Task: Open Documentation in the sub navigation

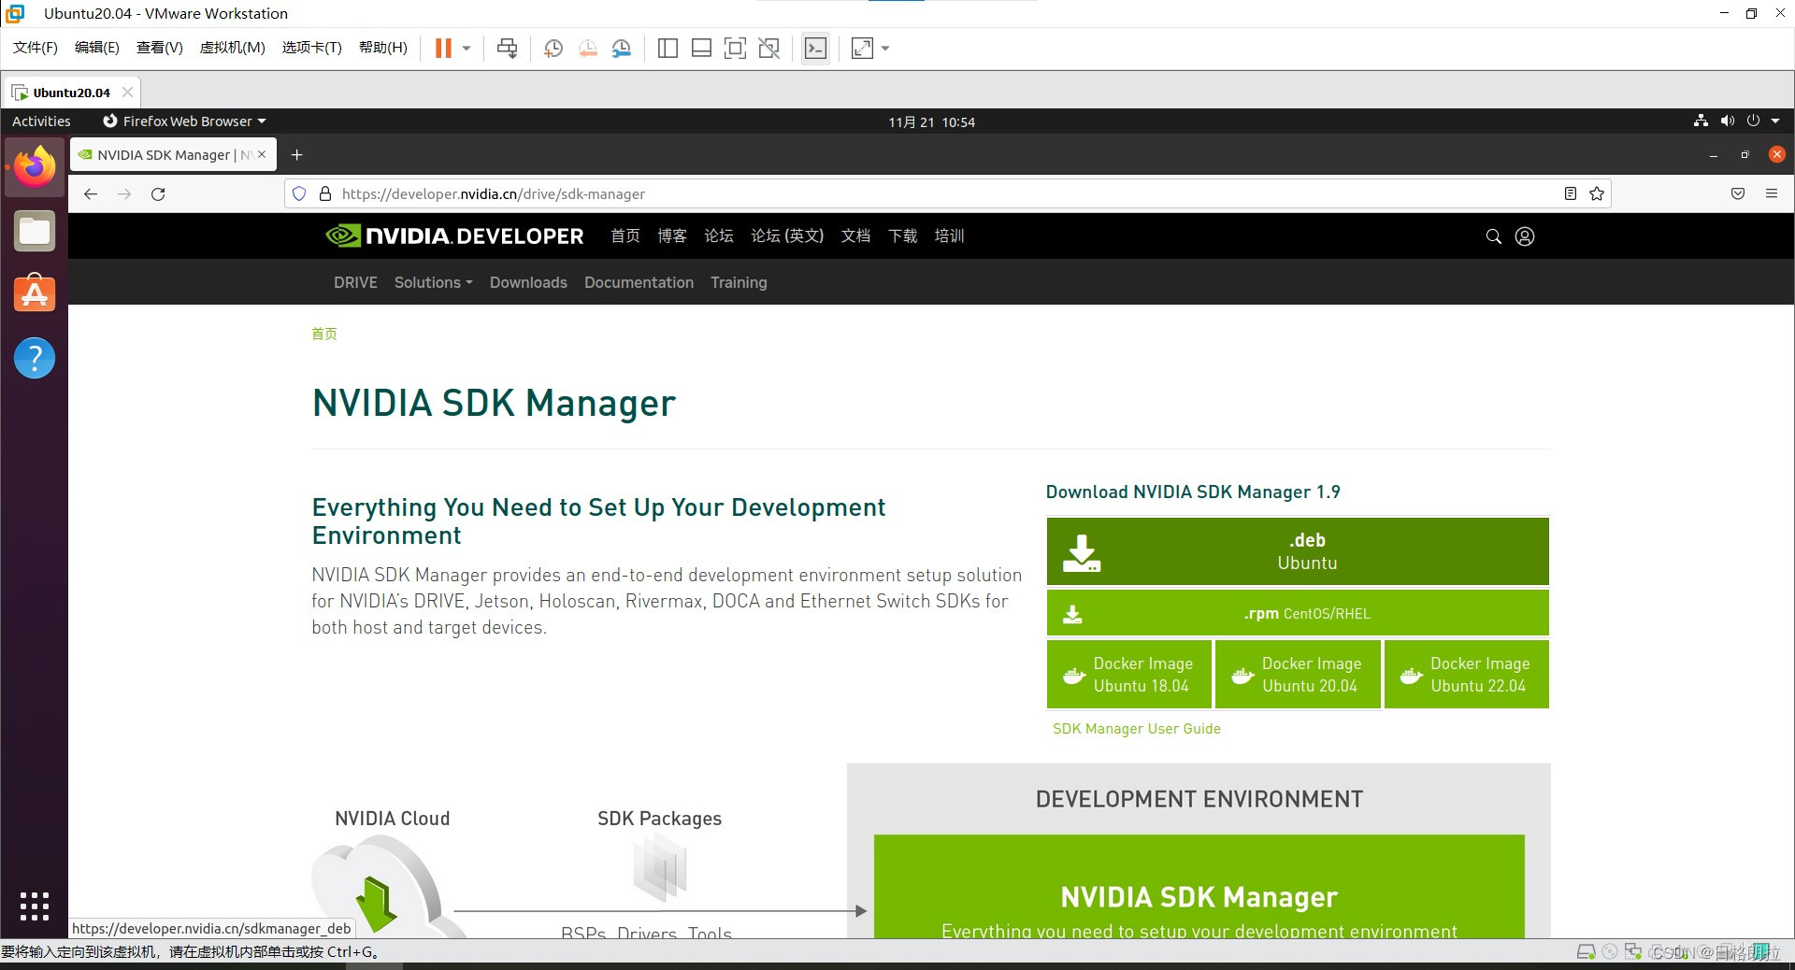Action: (x=639, y=282)
